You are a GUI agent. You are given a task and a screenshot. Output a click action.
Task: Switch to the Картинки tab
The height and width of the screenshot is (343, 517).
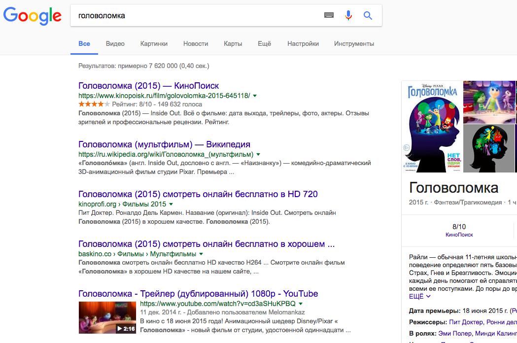(x=154, y=44)
